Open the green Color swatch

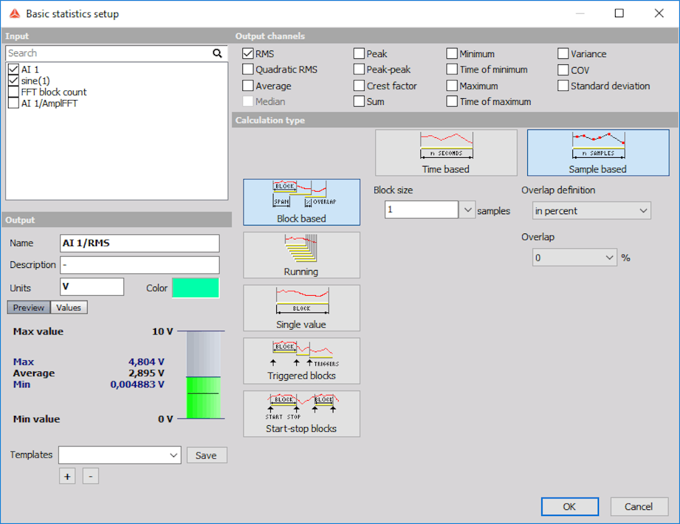[196, 288]
